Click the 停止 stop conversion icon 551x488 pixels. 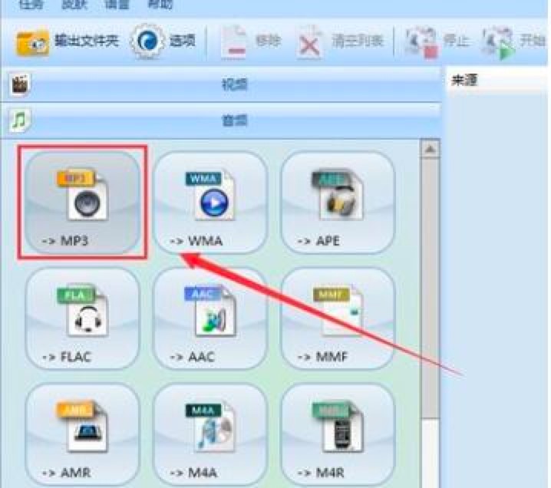pyautogui.click(x=421, y=42)
